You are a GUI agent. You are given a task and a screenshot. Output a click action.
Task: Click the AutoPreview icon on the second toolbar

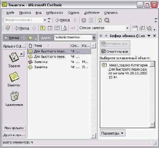click(x=149, y=28)
